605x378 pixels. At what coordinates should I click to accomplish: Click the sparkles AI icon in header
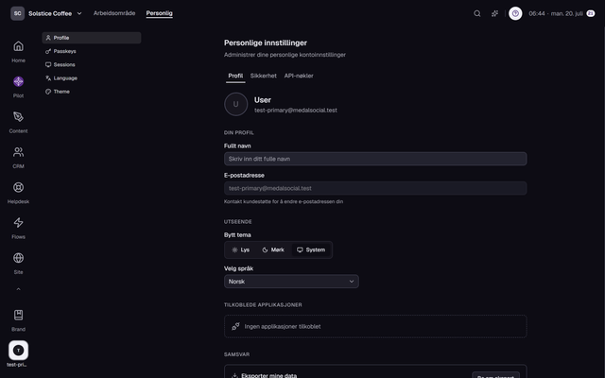494,13
